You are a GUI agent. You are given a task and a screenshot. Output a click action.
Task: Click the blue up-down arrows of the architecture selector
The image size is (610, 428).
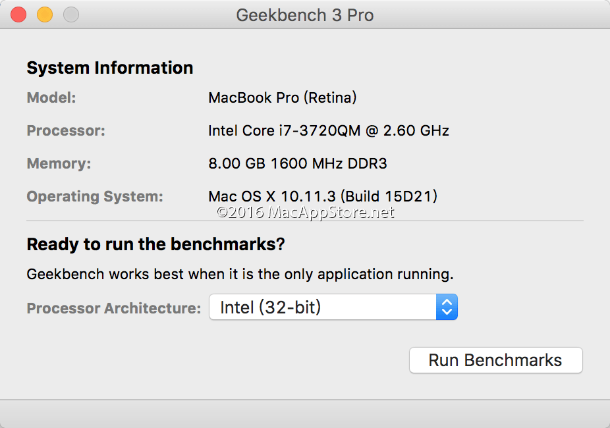447,308
